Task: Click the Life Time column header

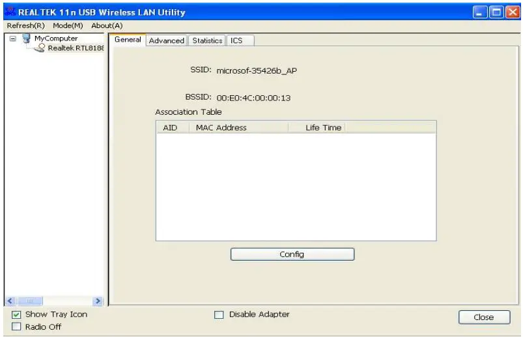Action: point(317,128)
